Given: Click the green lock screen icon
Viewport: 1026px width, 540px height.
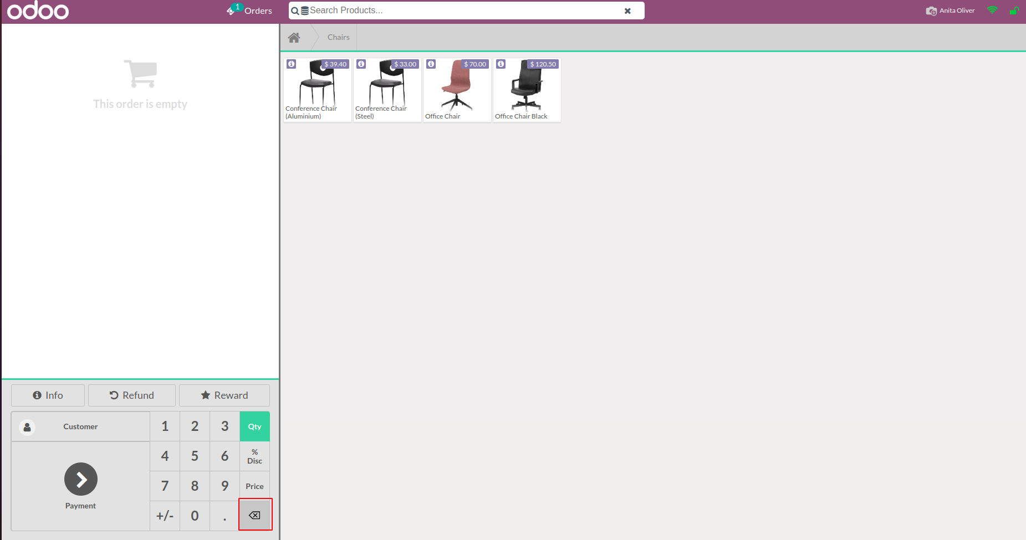Looking at the screenshot, I should pyautogui.click(x=1014, y=11).
